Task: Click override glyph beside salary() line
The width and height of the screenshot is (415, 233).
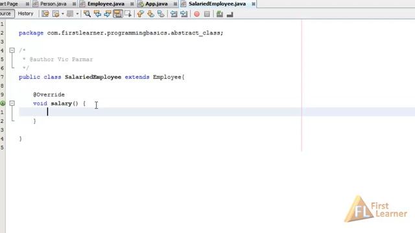Action: point(3,104)
